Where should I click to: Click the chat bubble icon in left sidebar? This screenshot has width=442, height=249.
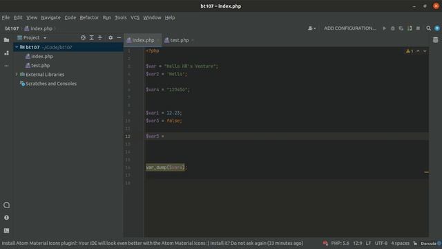coord(6,205)
